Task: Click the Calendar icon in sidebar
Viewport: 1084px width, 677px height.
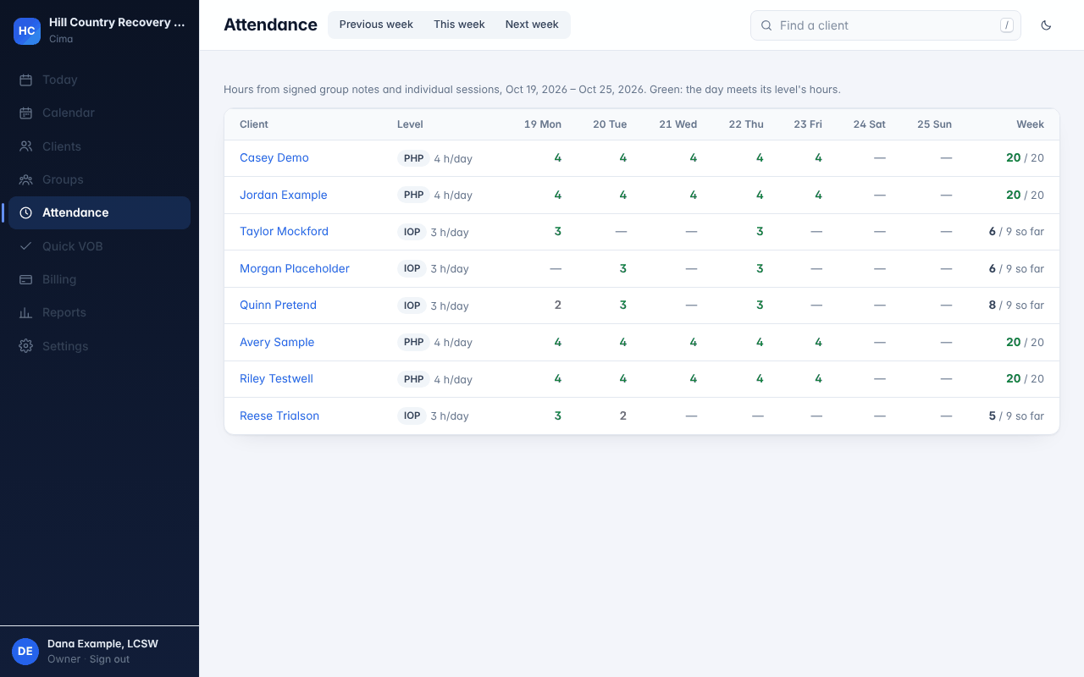Action: tap(25, 113)
